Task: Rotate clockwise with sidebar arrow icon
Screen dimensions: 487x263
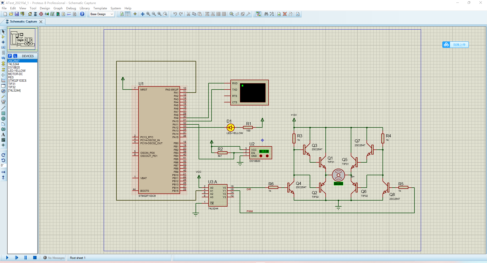Action: (x=3, y=155)
